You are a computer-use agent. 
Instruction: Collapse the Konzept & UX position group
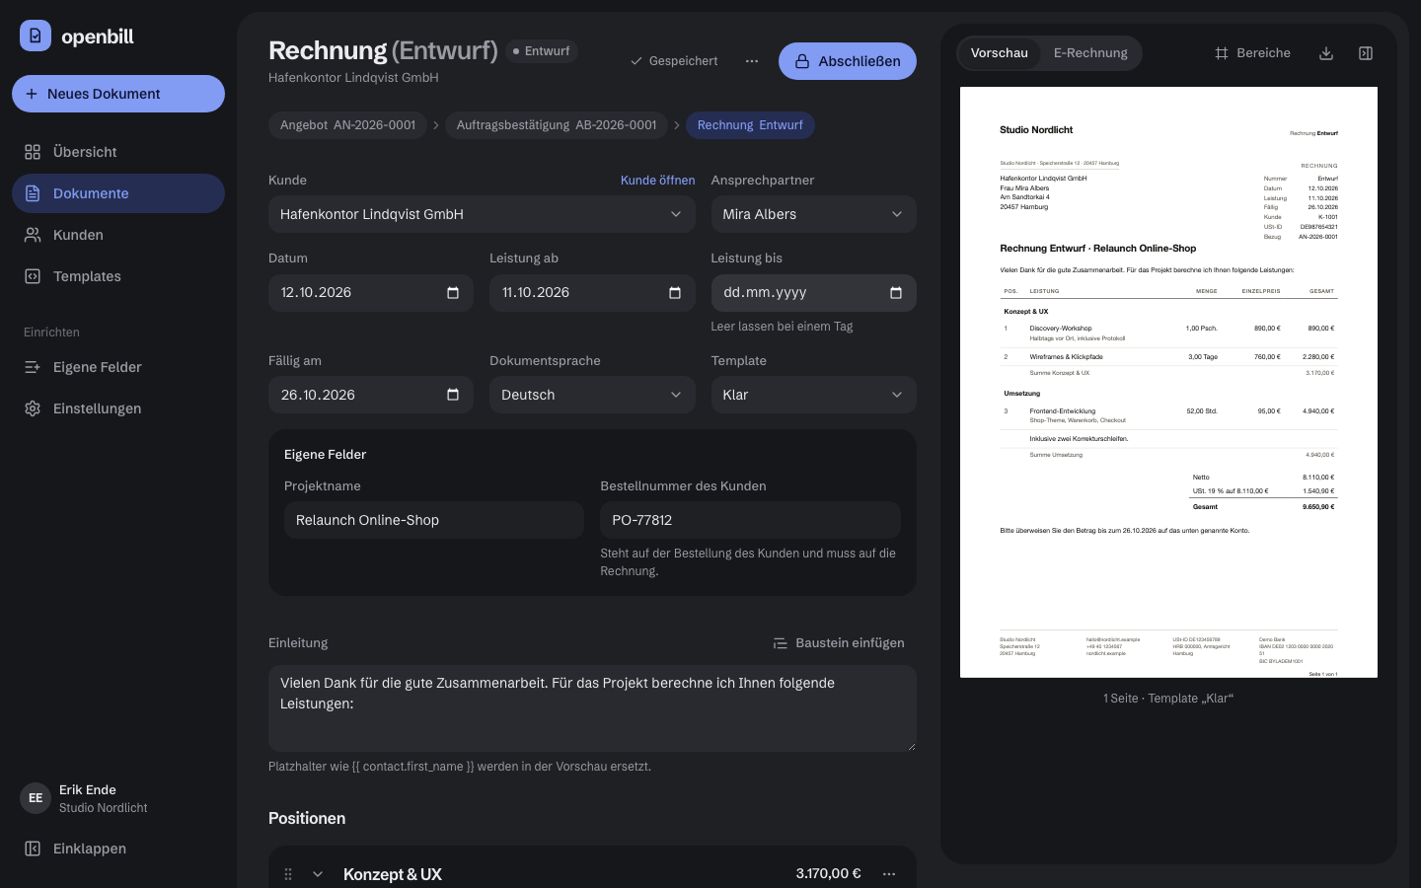tap(318, 874)
